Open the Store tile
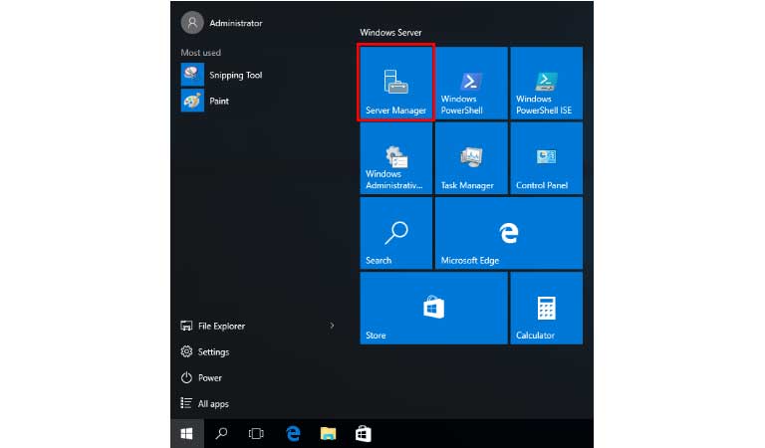 (x=433, y=308)
